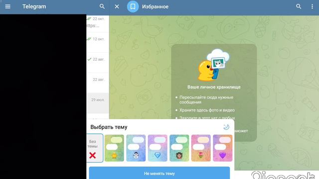
Task: Choose the tulip pink-orange theme
Action: [x=201, y=148]
